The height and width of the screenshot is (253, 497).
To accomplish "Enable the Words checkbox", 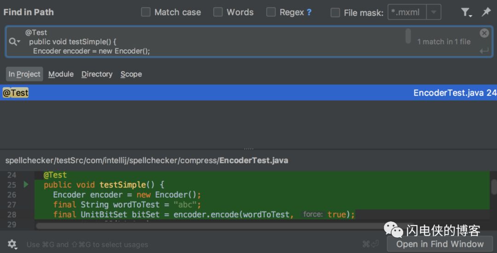I will point(218,12).
